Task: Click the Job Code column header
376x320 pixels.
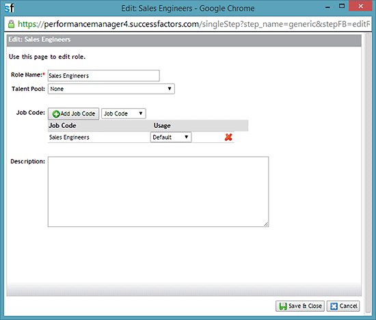Action: [x=62, y=126]
